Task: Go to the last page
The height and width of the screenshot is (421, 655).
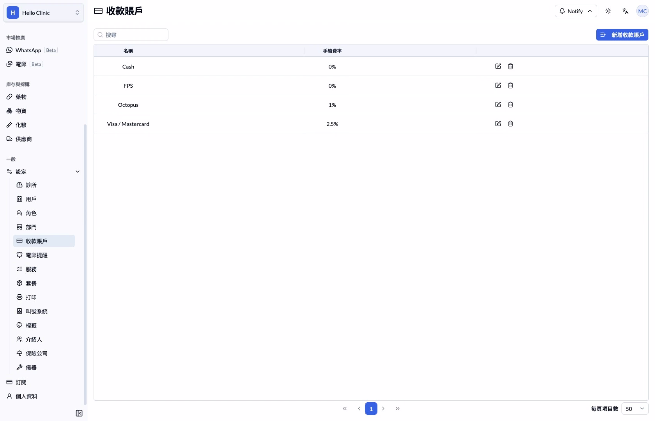Action: tap(398, 409)
